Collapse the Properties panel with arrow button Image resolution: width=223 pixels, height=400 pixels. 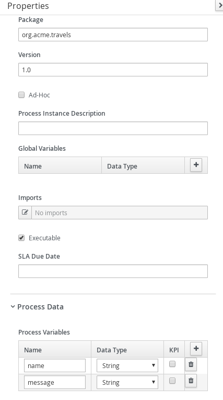[220, 5]
